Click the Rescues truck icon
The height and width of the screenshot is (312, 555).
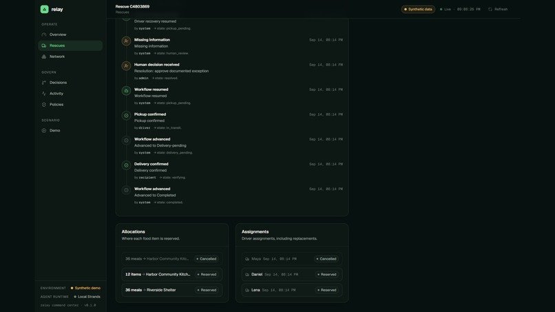tap(44, 45)
